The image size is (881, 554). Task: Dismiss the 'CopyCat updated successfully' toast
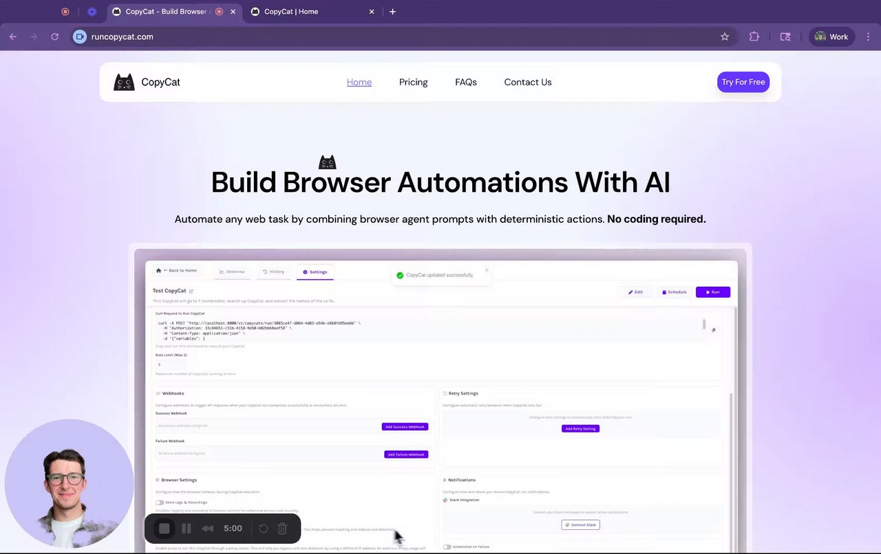[x=487, y=270]
